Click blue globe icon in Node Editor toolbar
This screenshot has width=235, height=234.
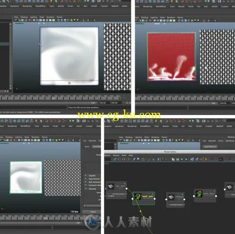pos(138,159)
